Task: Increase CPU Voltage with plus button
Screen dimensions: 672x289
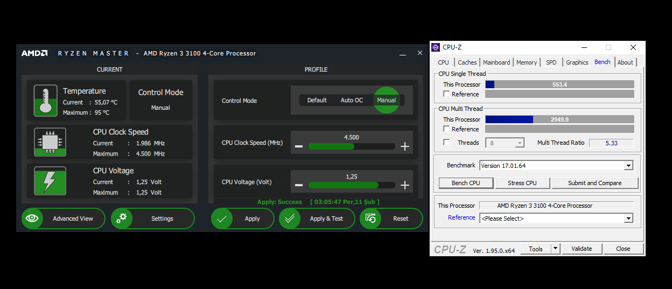Action: point(405,185)
